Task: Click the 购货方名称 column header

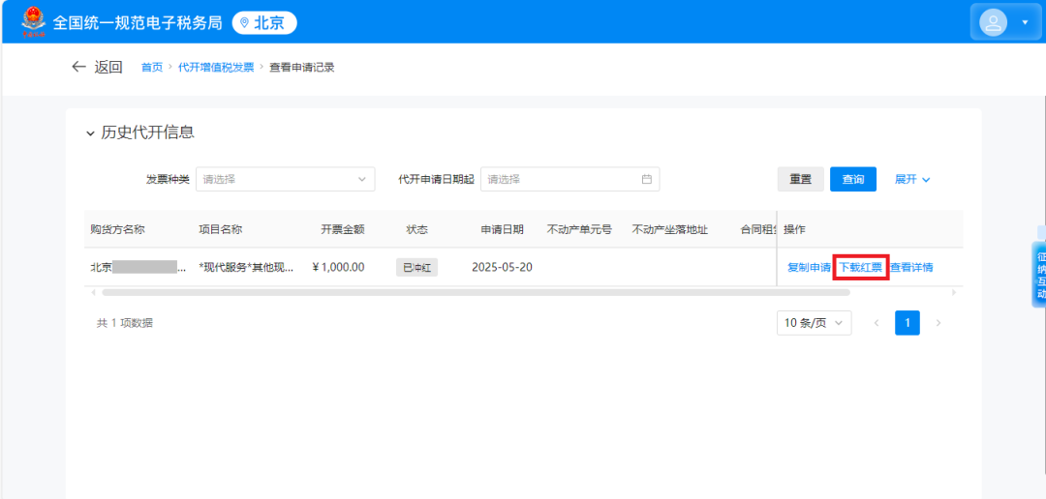Action: point(117,229)
